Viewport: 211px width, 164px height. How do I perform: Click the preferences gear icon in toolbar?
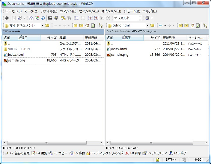coord(6,18)
